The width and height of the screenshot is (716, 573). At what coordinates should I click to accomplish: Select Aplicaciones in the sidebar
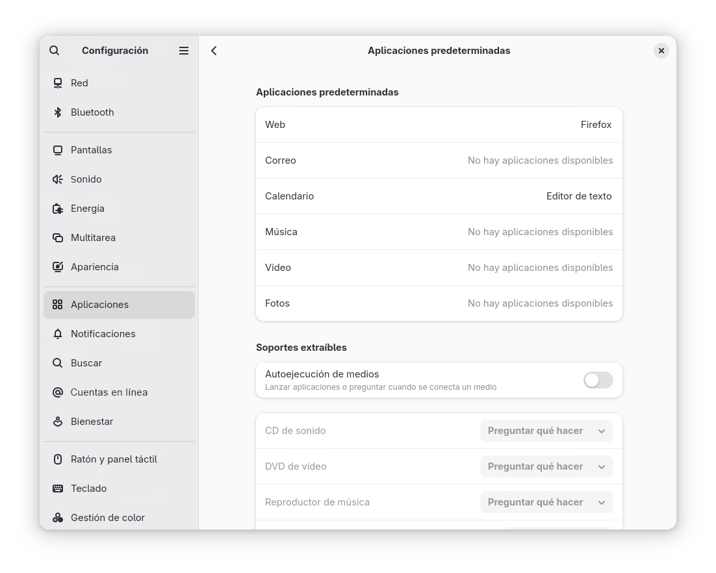99,304
